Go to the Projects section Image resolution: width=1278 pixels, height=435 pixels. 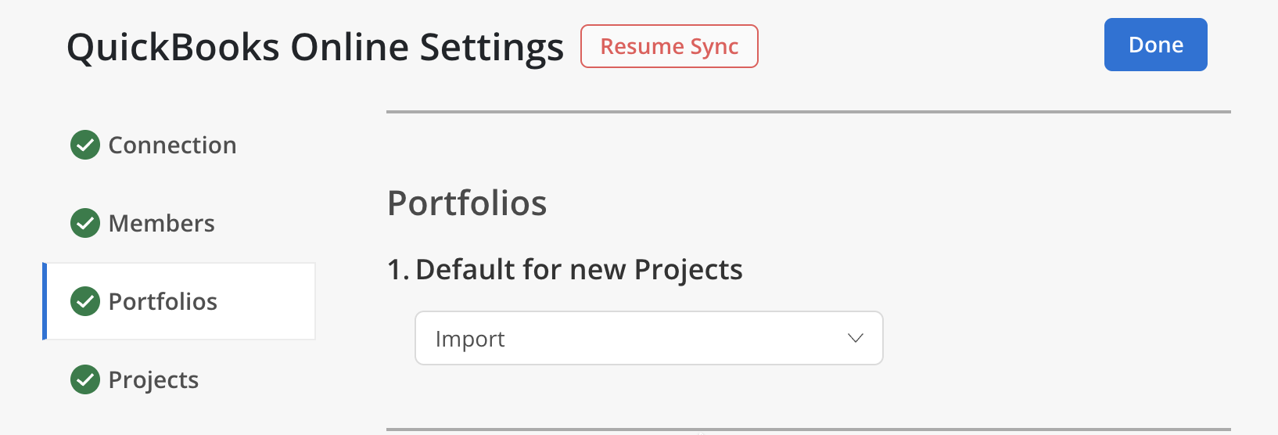153,379
